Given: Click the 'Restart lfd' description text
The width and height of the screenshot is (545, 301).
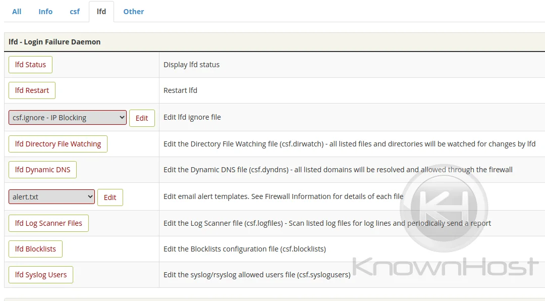Looking at the screenshot, I should click(x=180, y=90).
